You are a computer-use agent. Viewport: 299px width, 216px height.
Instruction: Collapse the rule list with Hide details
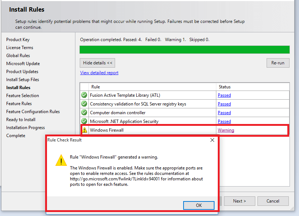(98, 63)
